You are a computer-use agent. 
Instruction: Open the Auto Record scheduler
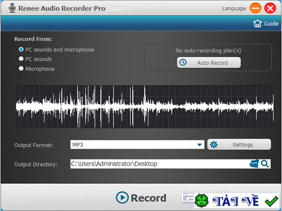(x=209, y=63)
